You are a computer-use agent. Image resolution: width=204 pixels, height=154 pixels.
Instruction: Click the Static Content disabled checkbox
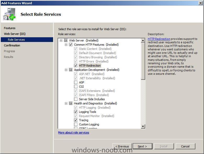pyautogui.click(x=76, y=49)
